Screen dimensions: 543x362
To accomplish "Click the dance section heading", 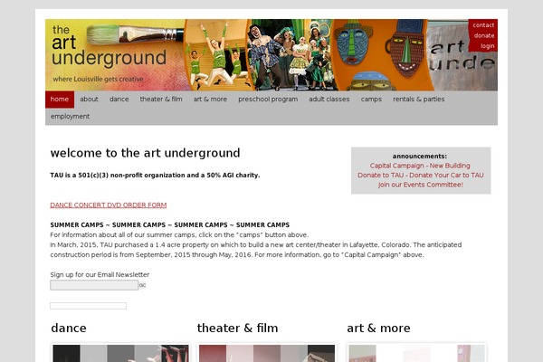I will click(x=69, y=328).
